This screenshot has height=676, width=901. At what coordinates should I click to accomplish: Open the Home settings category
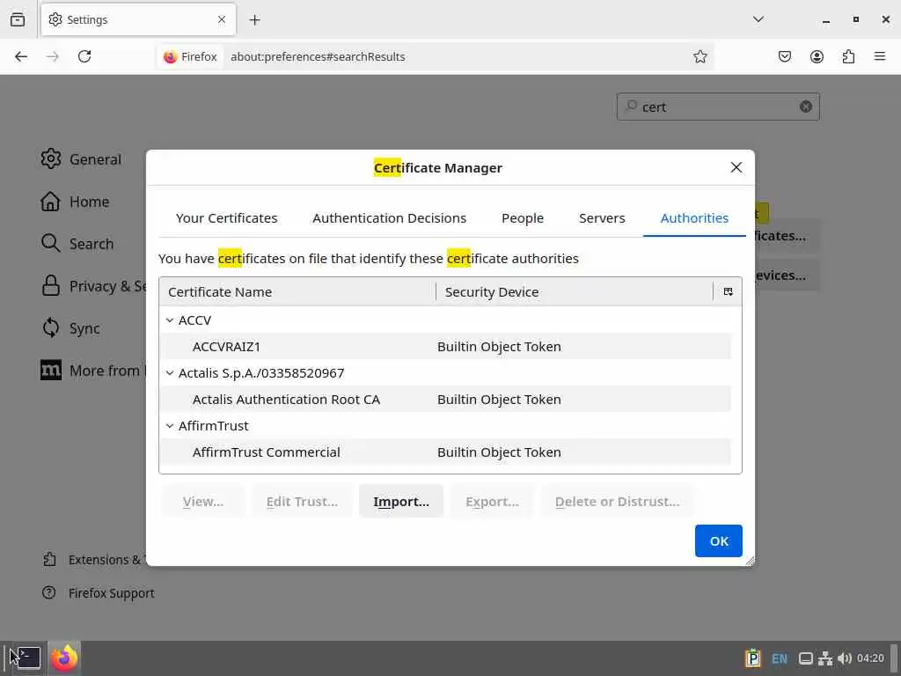[76, 202]
